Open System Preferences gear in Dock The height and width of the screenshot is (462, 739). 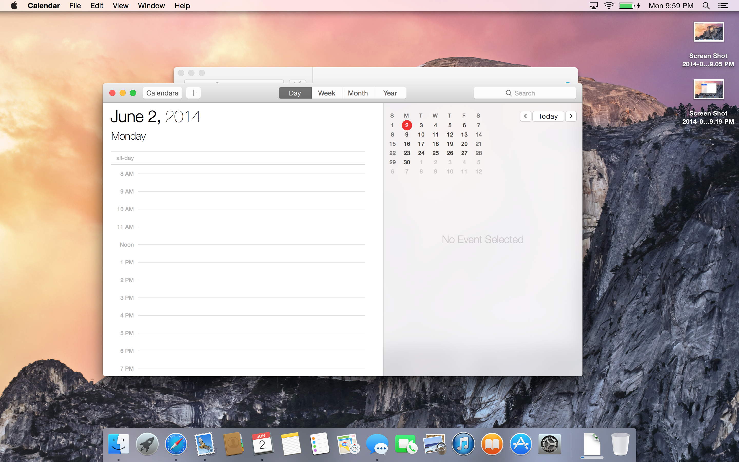coord(549,444)
